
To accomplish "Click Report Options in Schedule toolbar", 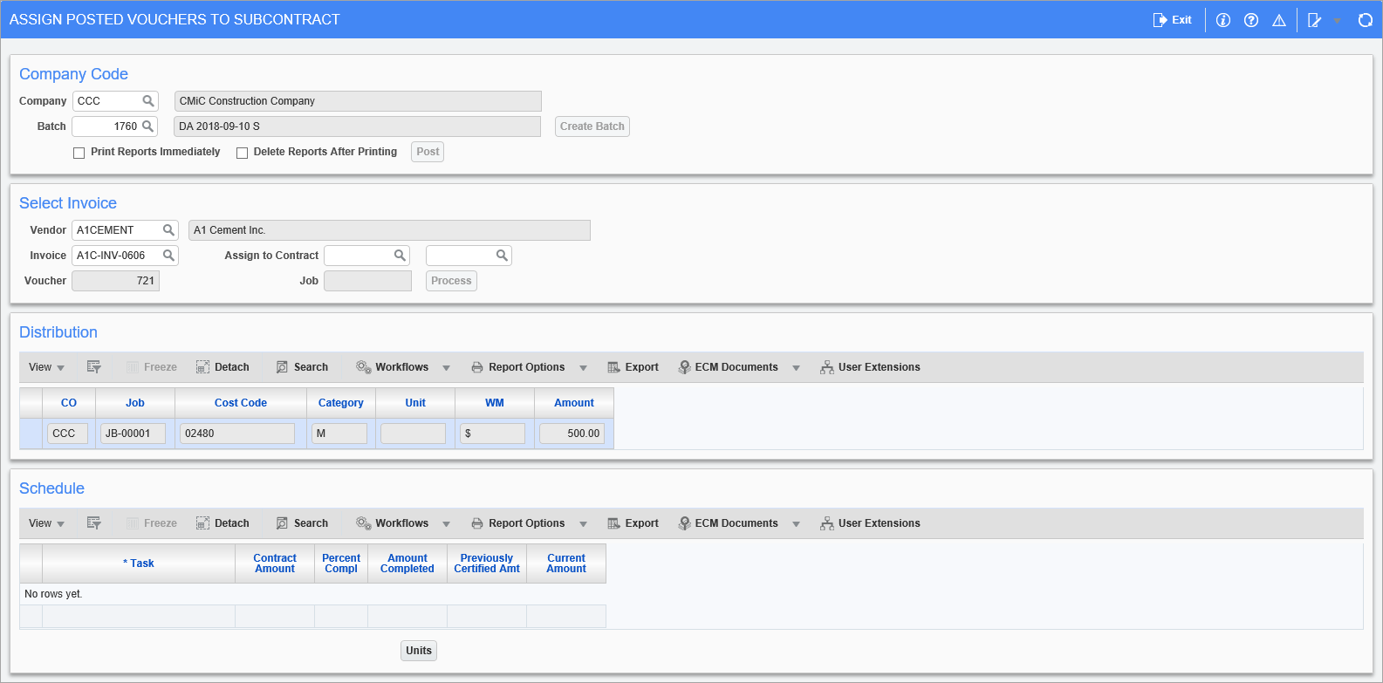I will 518,523.
